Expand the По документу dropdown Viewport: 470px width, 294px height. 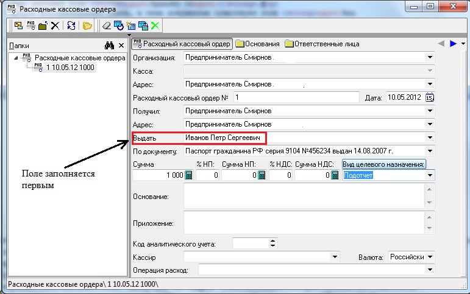coord(430,151)
